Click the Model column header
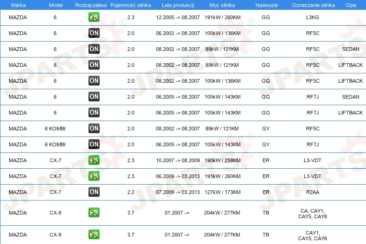Viewport: 366px width, 244px height. pos(56,5)
